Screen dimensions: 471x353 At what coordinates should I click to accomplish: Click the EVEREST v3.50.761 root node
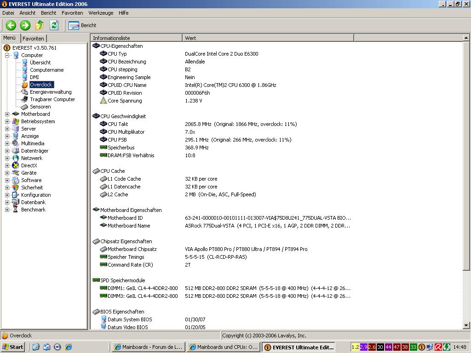(x=34, y=48)
